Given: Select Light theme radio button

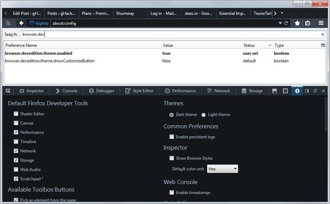Looking at the screenshot, I should click(x=203, y=115).
